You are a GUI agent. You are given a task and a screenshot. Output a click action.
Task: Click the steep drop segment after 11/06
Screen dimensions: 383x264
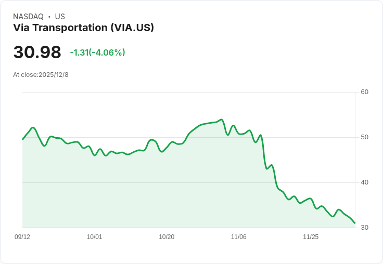coord(263,151)
